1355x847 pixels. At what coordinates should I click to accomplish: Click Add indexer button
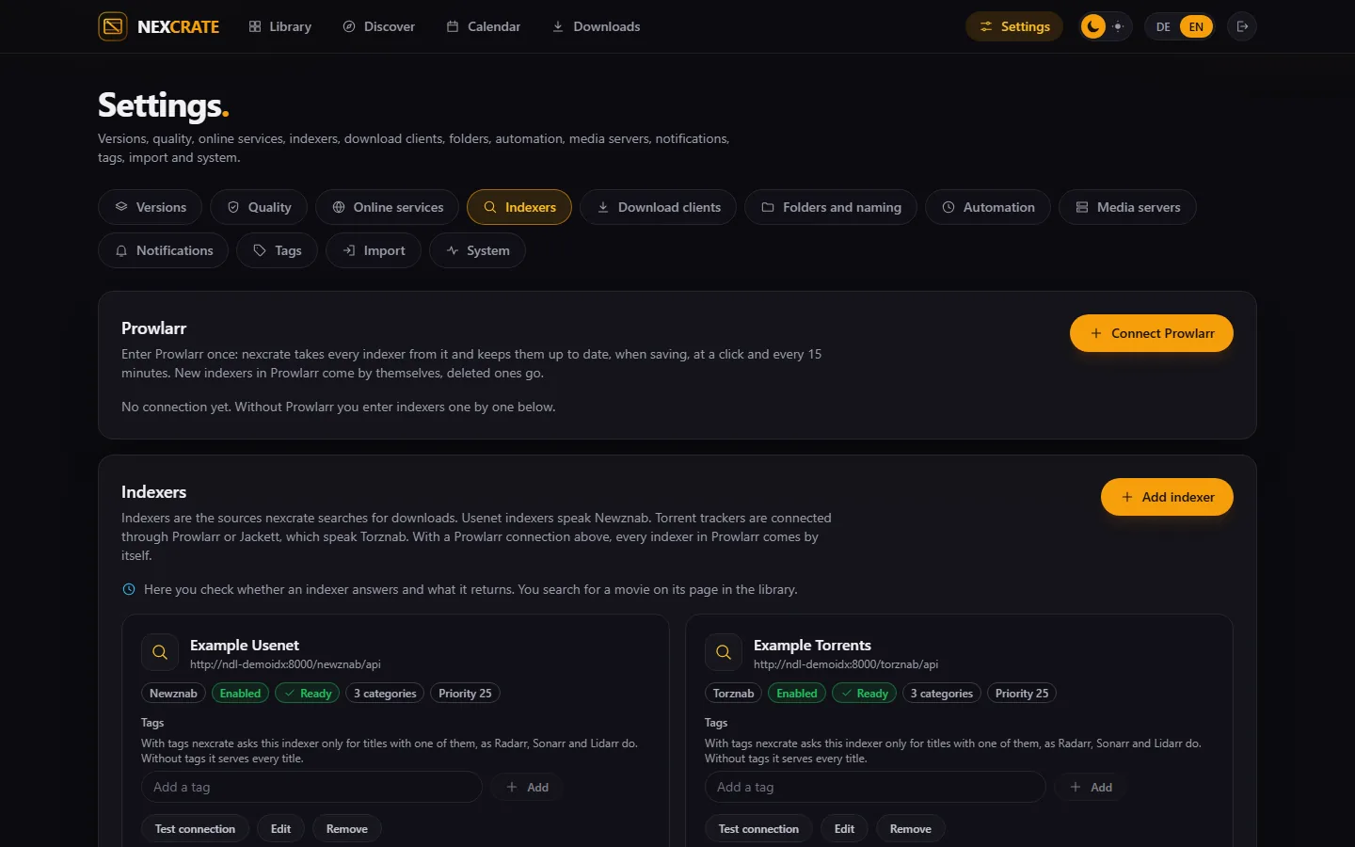tap(1167, 497)
